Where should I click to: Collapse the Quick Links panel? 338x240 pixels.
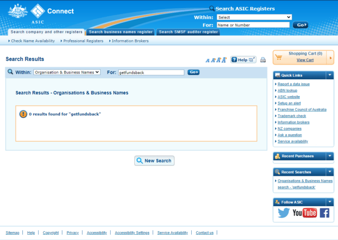[x=330, y=75]
